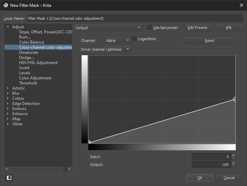Screen dimensions: 247x186
Task: Select the curve's bottom-left control point
Action: coord(89,142)
